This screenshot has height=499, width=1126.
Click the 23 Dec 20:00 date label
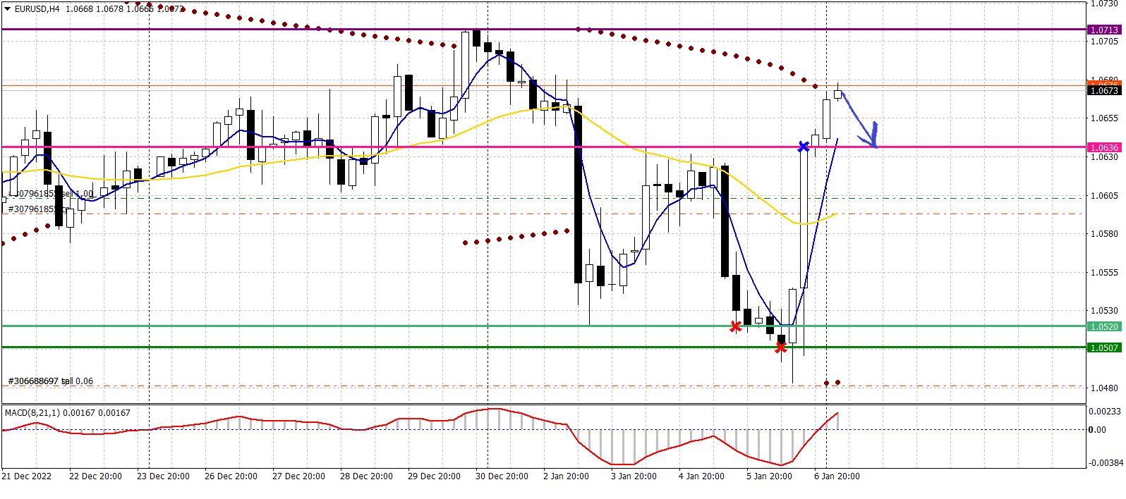coord(163,476)
